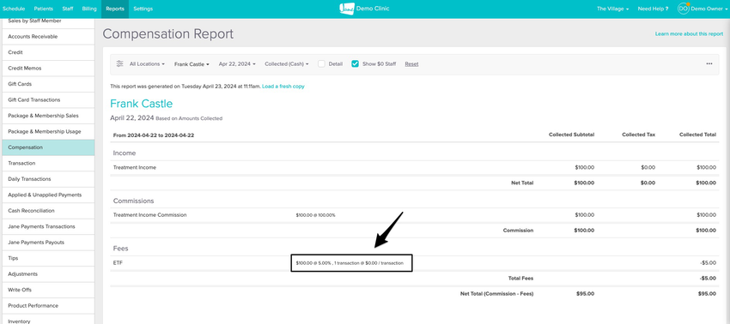The height and width of the screenshot is (324, 730).
Task: Open Applied & Unapplied Payments report
Action: pos(47,195)
